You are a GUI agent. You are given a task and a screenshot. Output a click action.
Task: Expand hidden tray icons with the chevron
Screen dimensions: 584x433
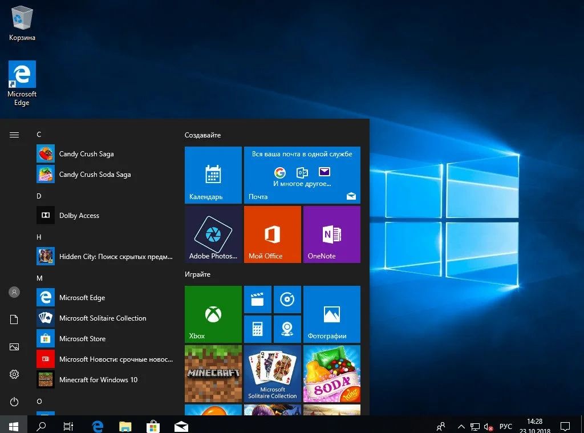click(460, 426)
